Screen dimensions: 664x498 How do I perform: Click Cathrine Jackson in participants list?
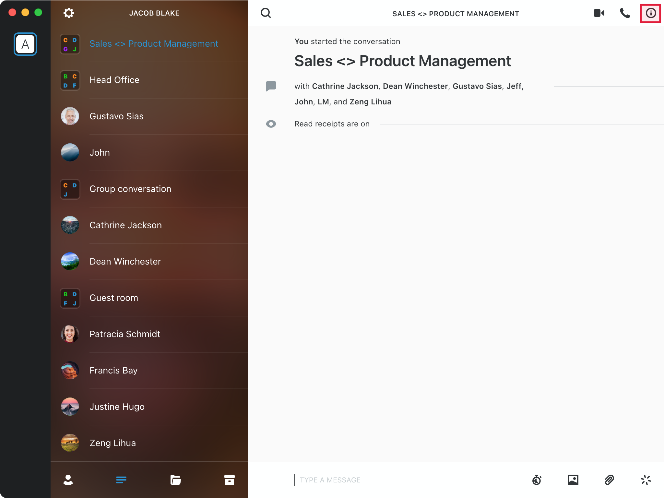click(x=345, y=86)
